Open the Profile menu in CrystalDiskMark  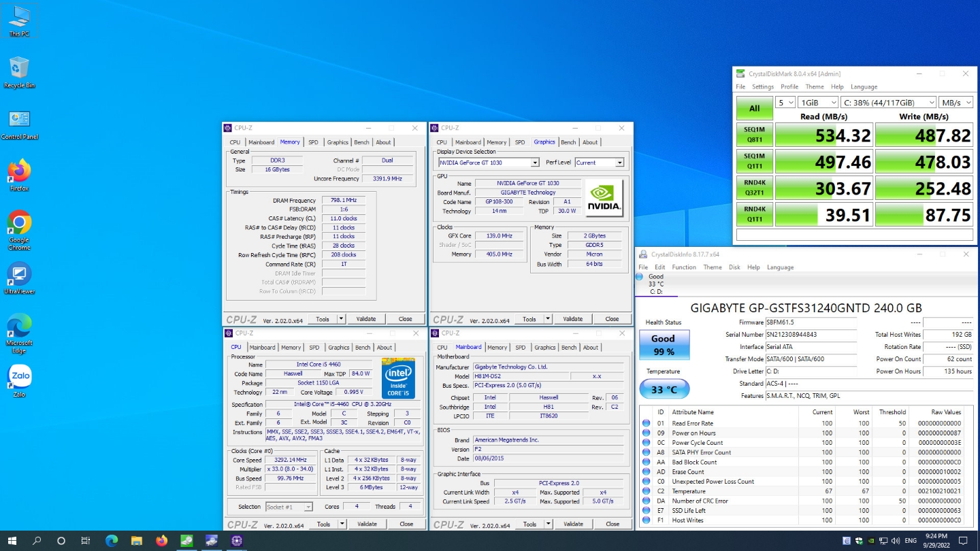[789, 86]
